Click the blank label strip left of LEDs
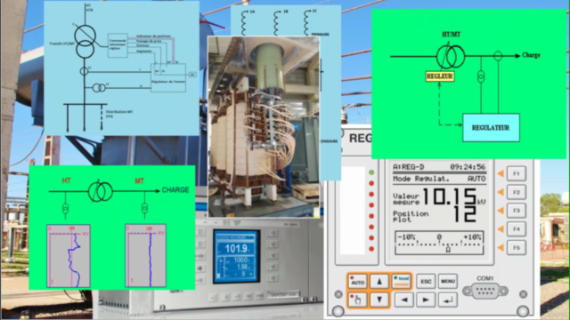Image resolution: width=570 pixels, height=320 pixels. pos(353,211)
